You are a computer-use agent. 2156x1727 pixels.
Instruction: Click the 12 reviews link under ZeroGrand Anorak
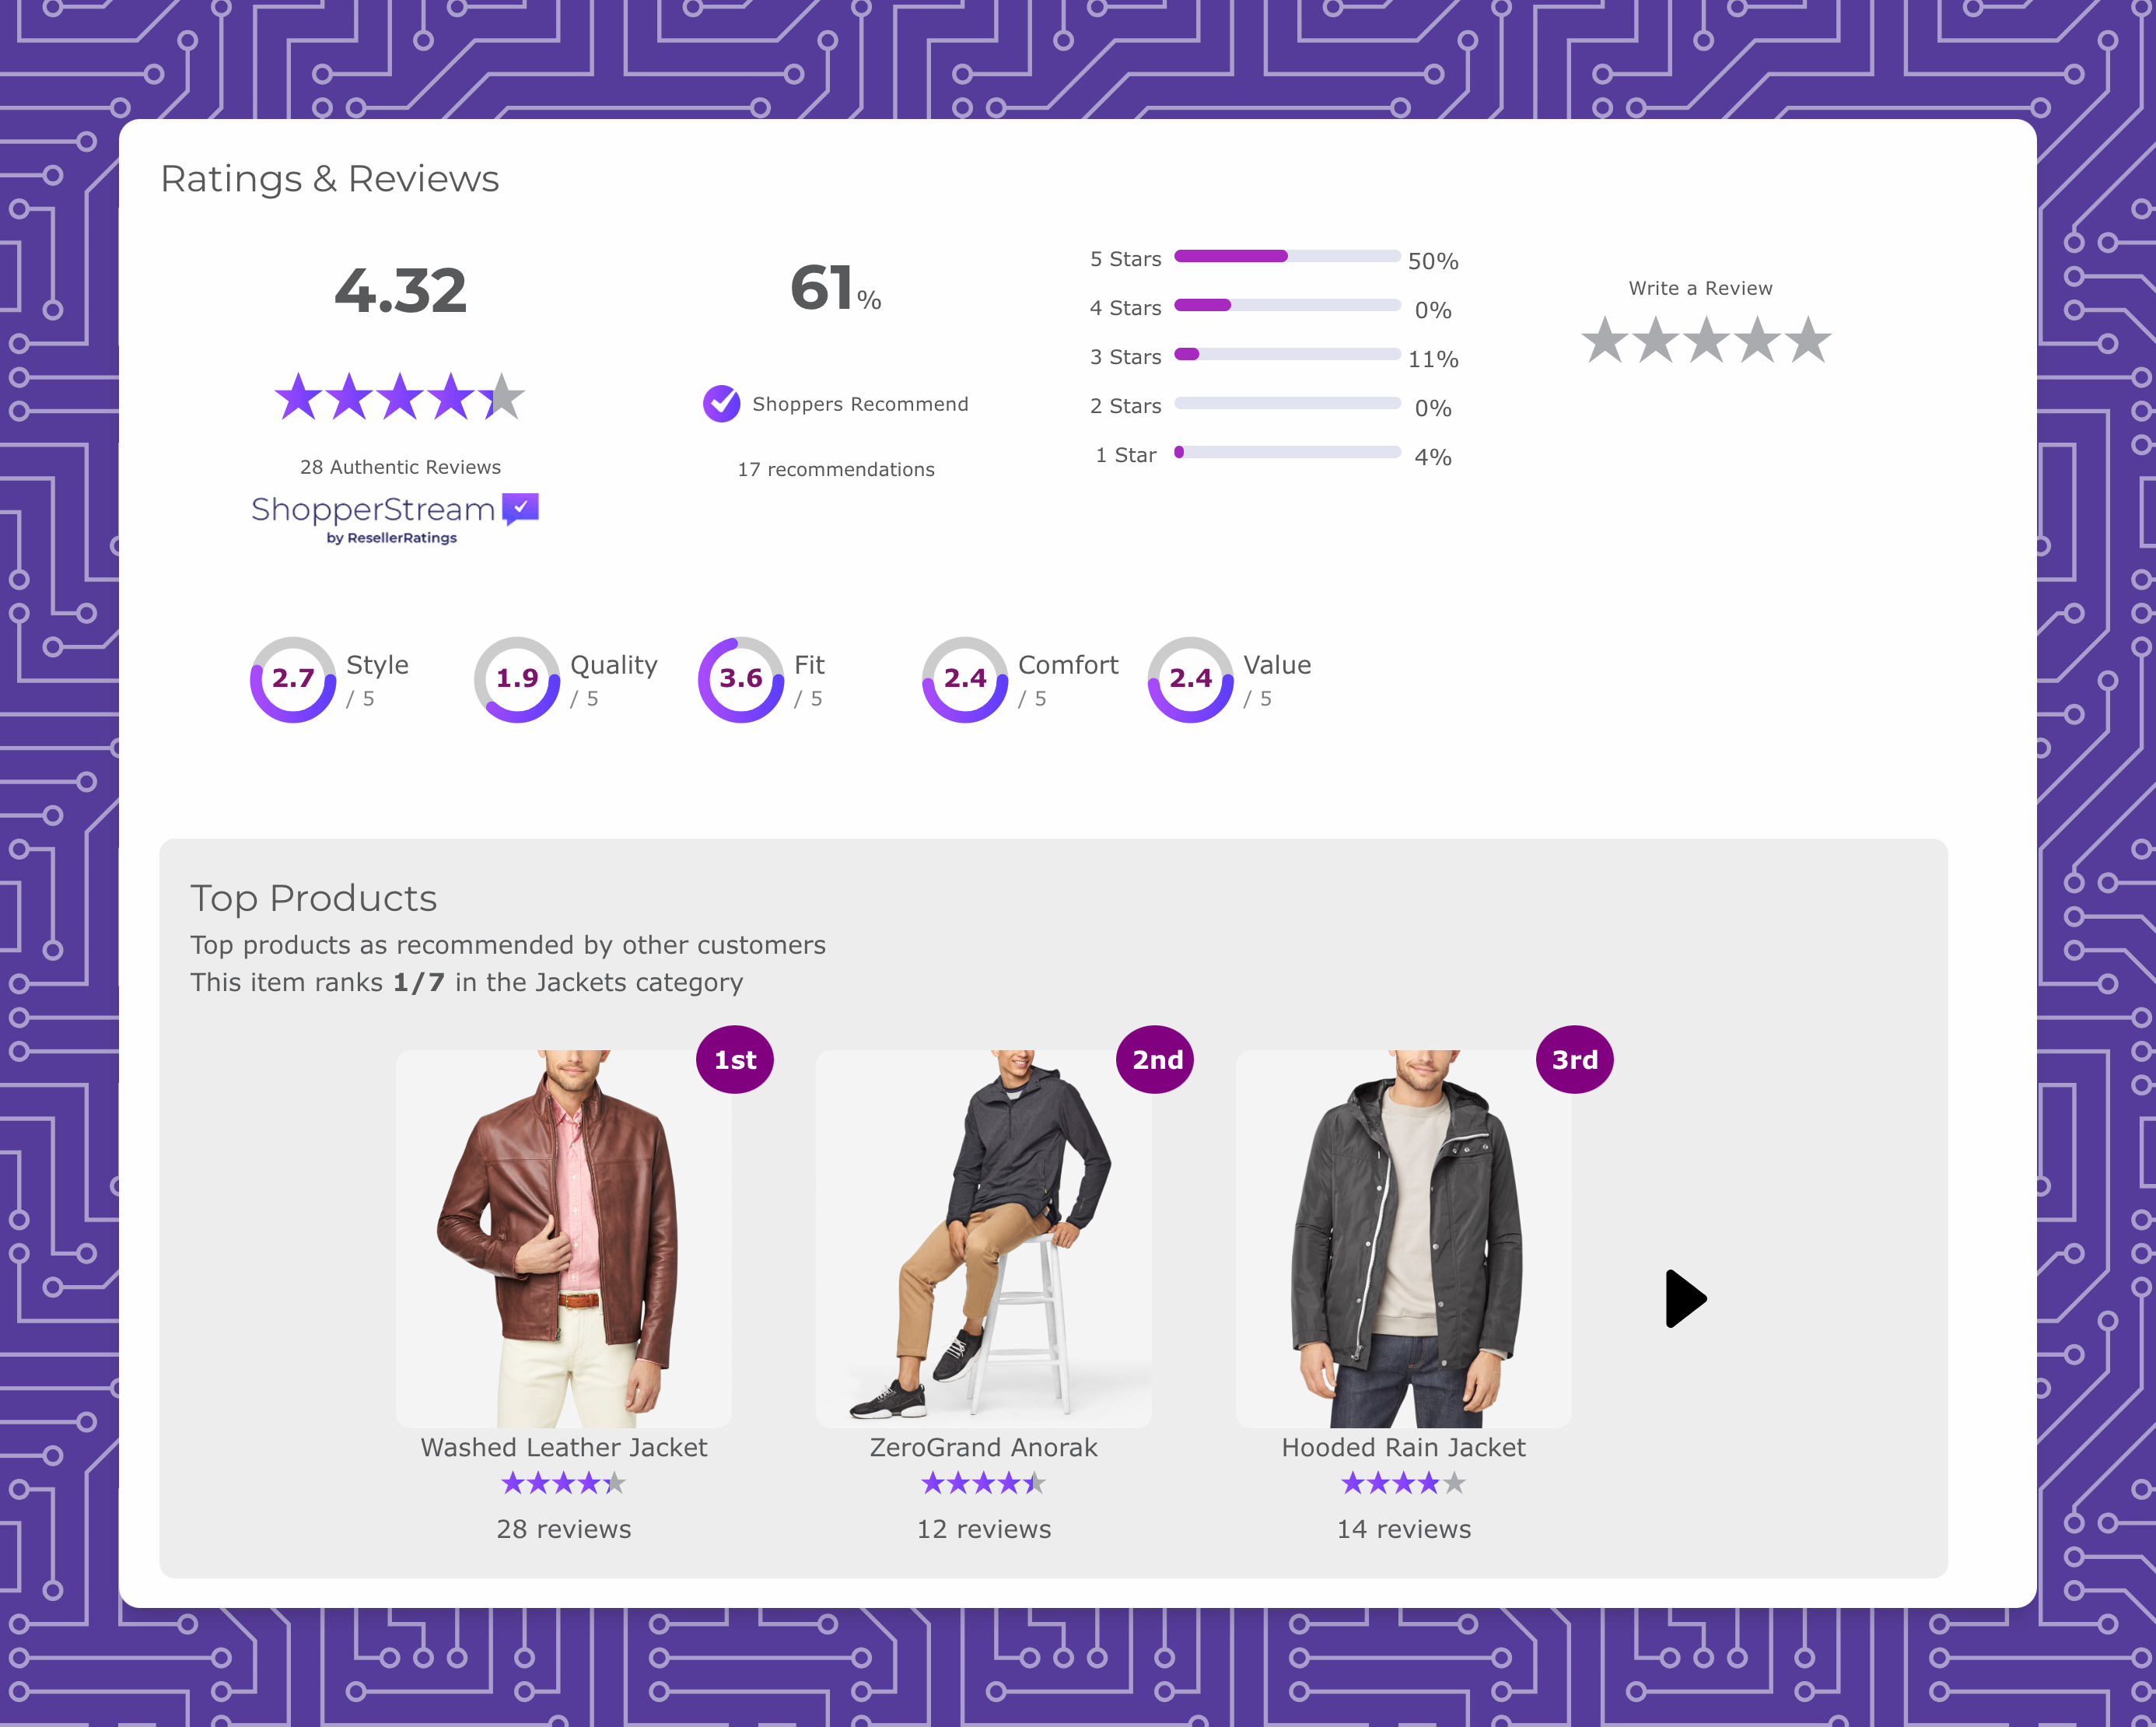click(x=984, y=1529)
